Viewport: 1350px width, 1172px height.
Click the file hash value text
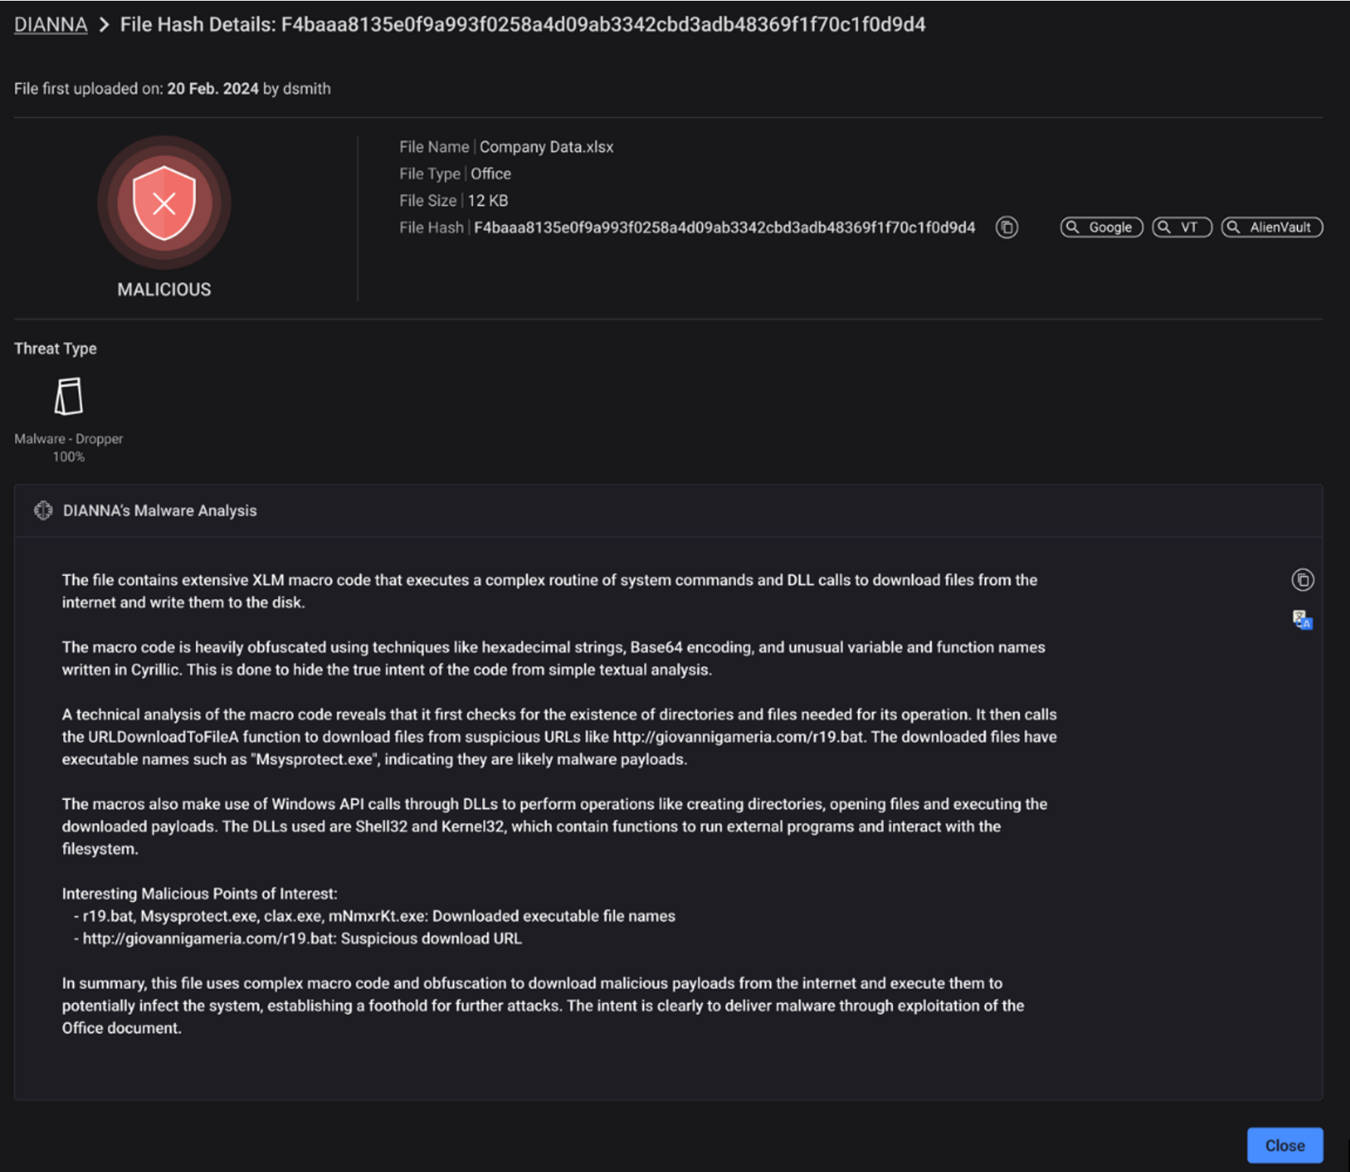(x=724, y=227)
